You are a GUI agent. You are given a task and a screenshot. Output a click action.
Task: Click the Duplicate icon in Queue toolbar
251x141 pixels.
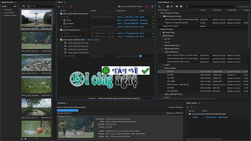click(72, 7)
